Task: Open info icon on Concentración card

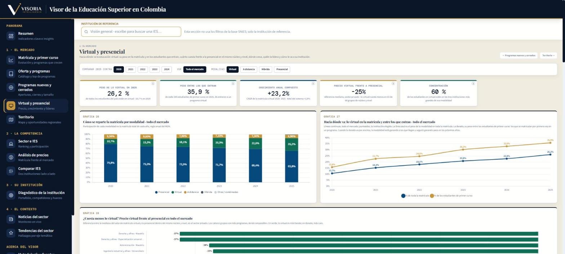Action: coord(473,84)
